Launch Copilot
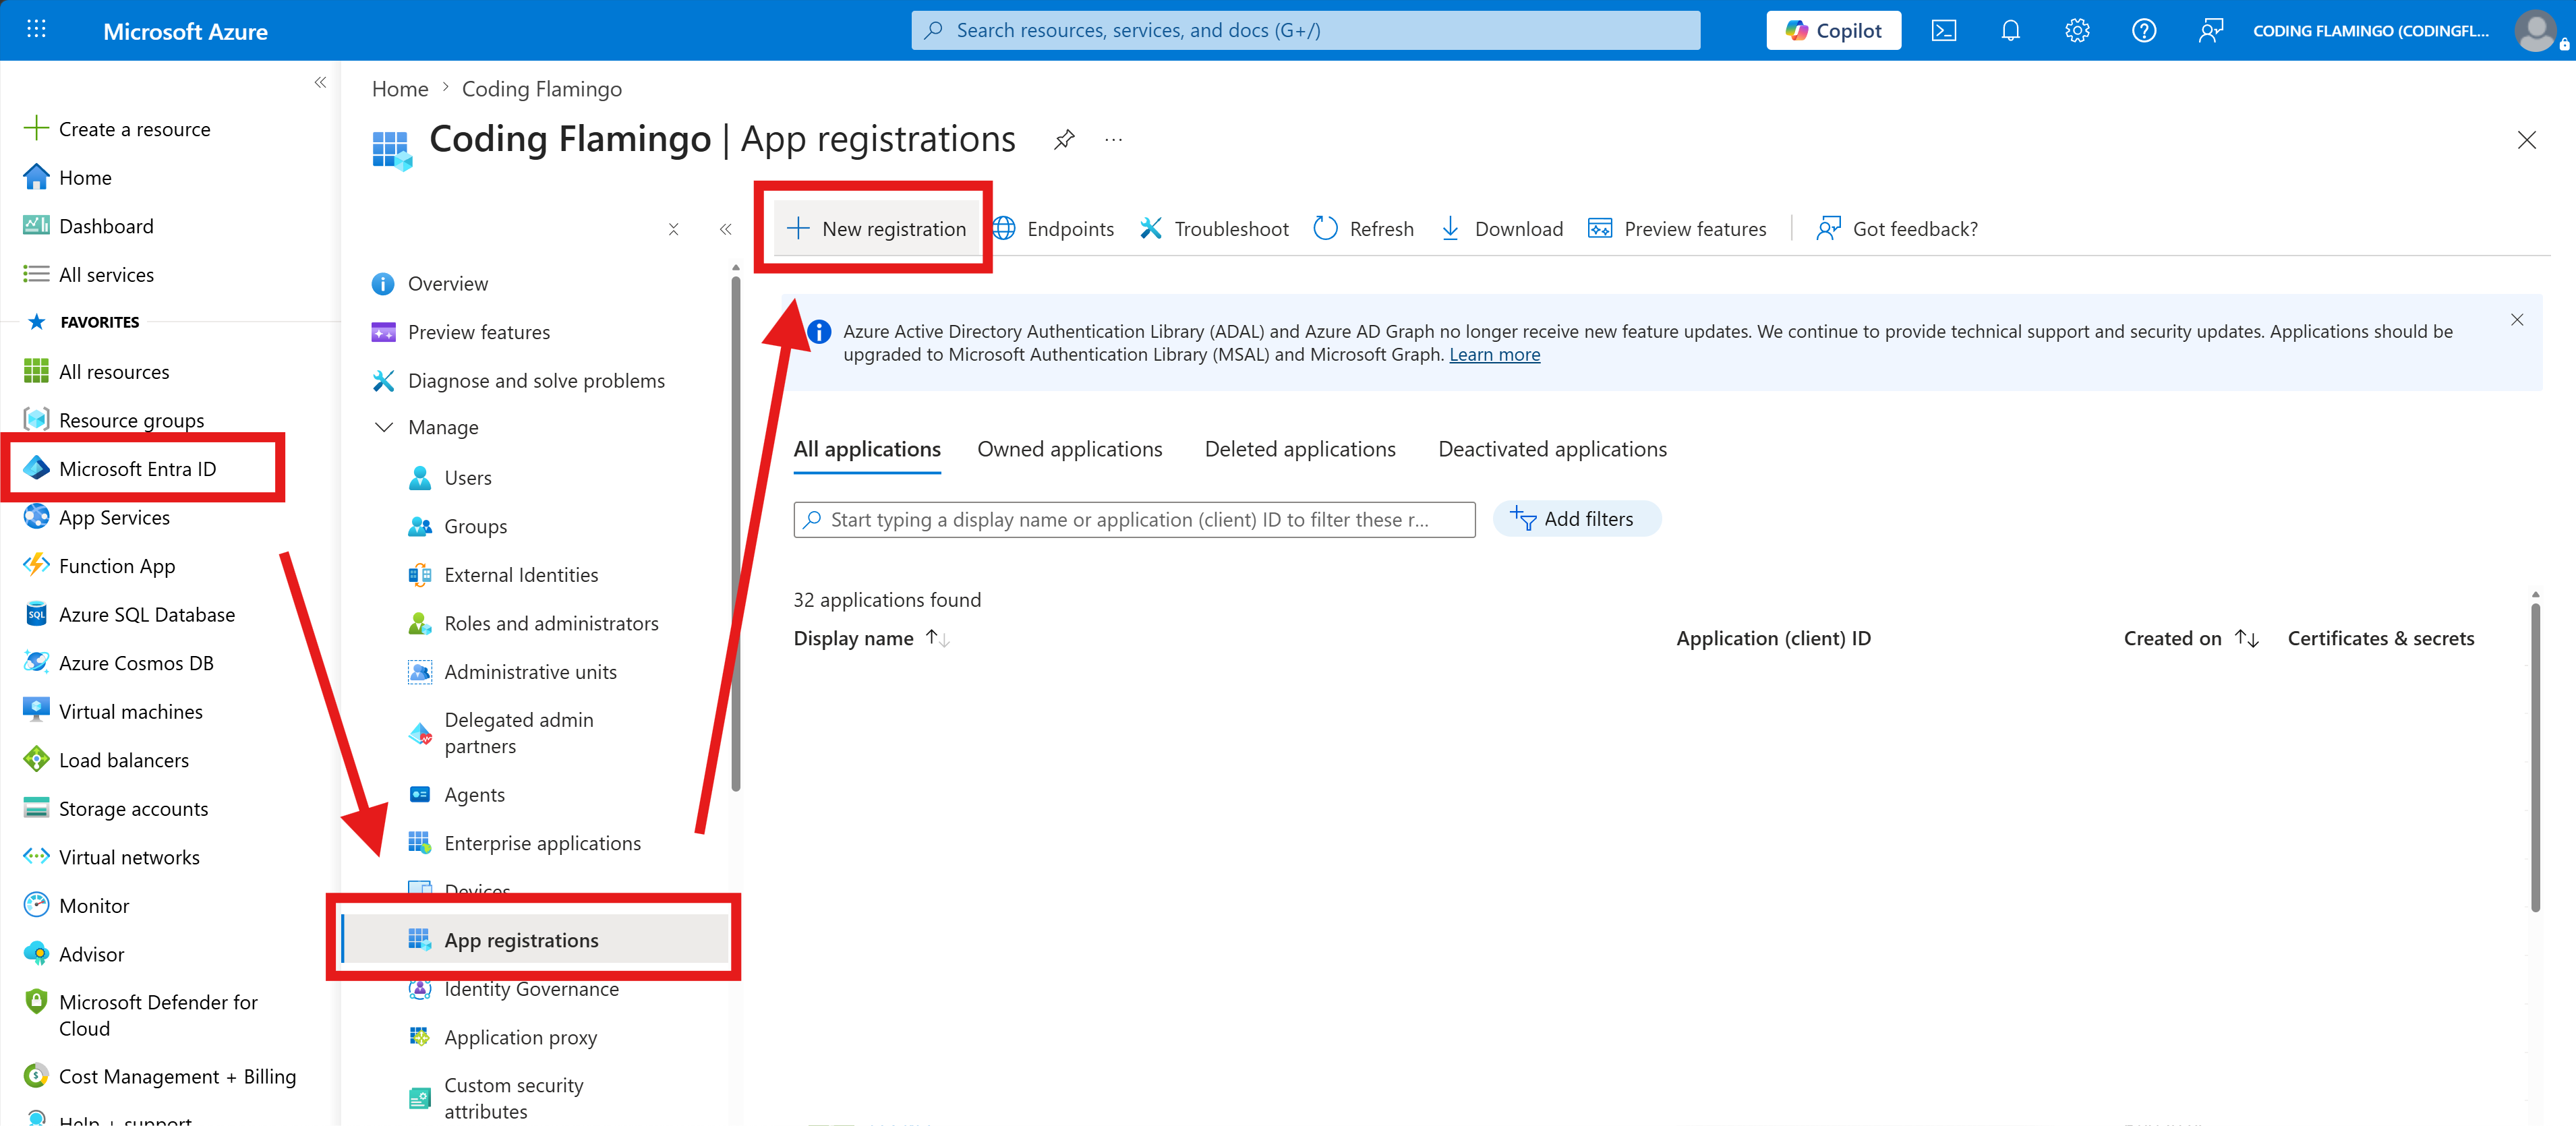Screen dimensions: 2576x1126 pyautogui.click(x=1833, y=31)
